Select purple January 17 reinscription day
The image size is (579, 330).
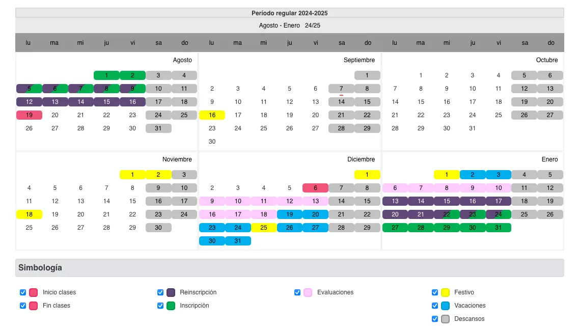[499, 201]
